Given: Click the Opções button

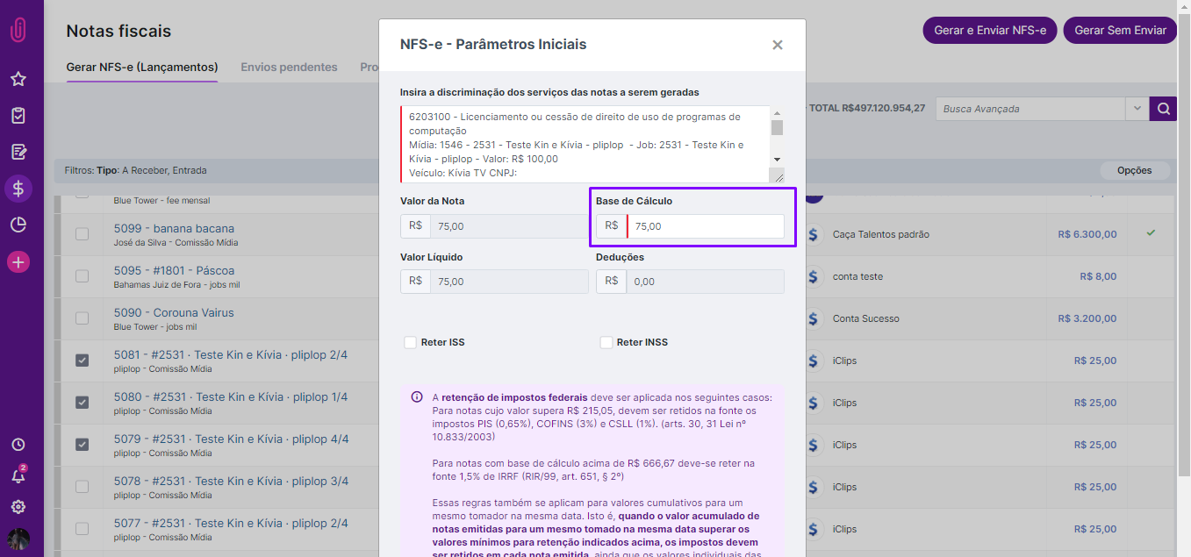Looking at the screenshot, I should 1134,170.
